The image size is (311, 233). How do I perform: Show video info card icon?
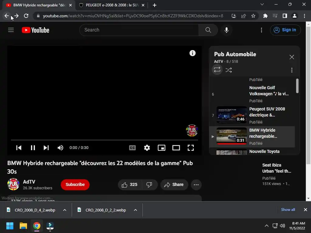(x=192, y=53)
